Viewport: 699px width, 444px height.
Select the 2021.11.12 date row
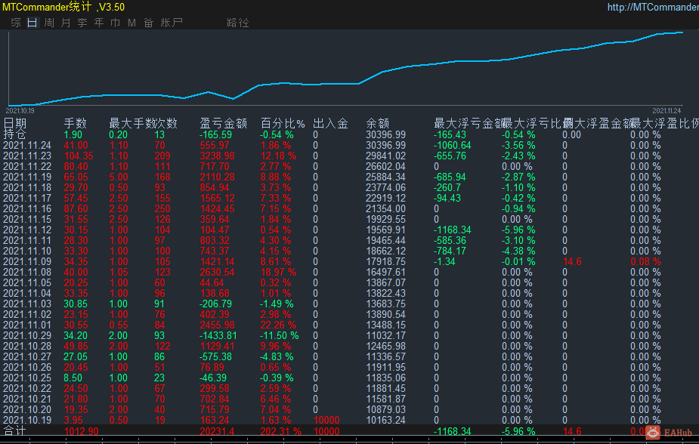[x=27, y=230]
